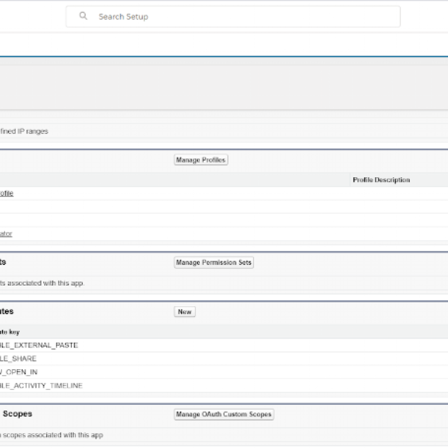This screenshot has width=448, height=448.
Task: Click the New custom attribute button
Action: tap(185, 311)
